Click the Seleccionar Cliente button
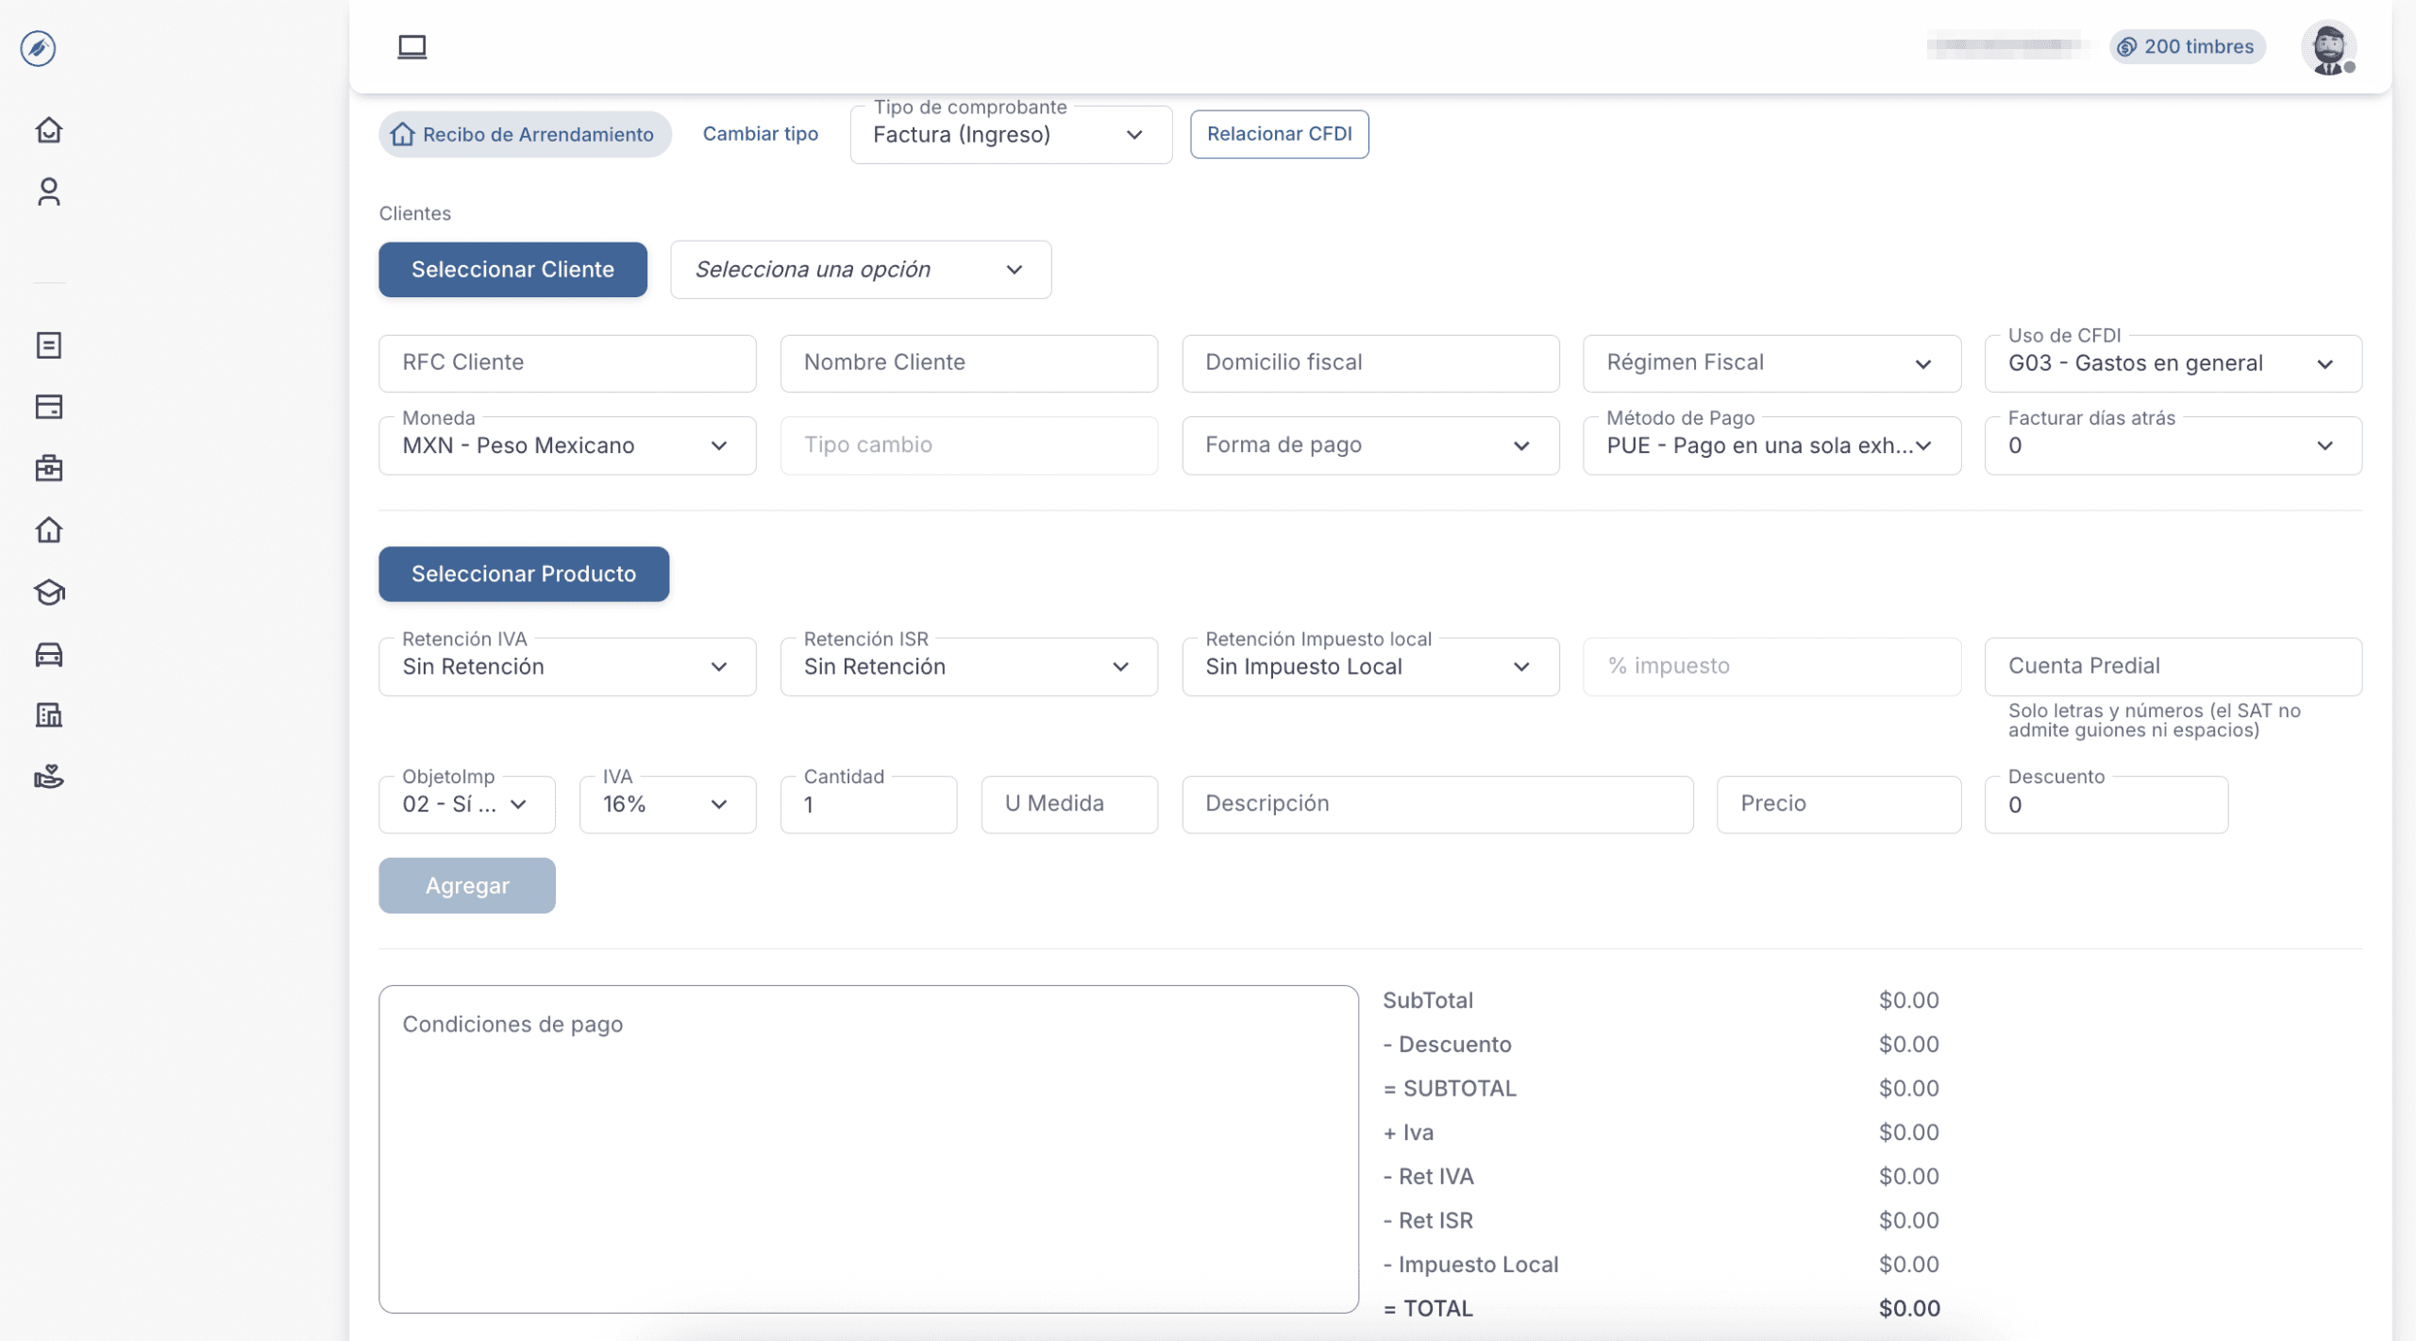Screen dimensions: 2416x1341 pyautogui.click(x=512, y=269)
